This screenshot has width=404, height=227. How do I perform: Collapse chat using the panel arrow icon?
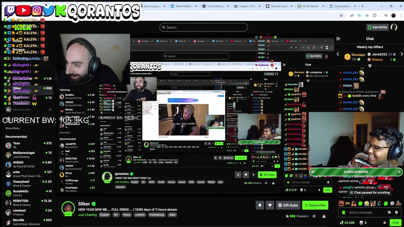(x=338, y=39)
